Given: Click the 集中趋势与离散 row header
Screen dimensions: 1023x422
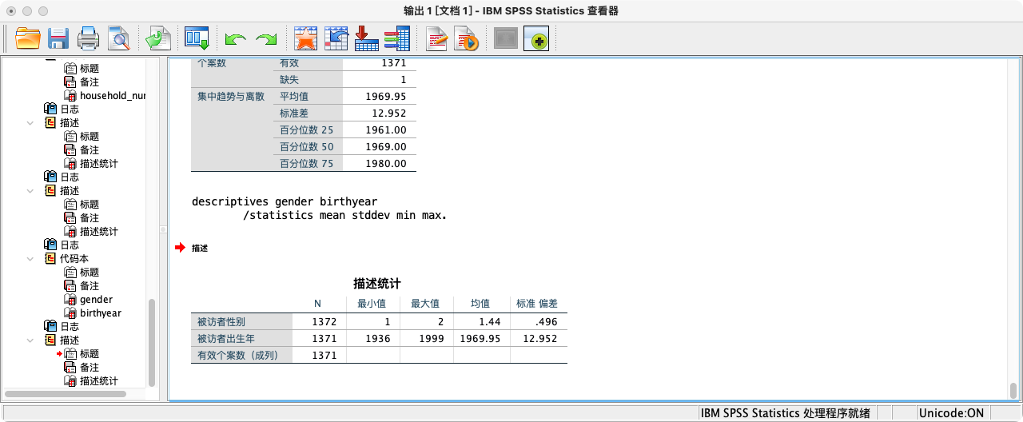Looking at the screenshot, I should tap(231, 96).
